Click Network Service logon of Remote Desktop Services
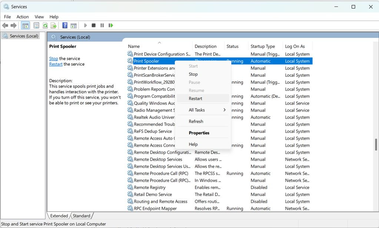 (297, 159)
